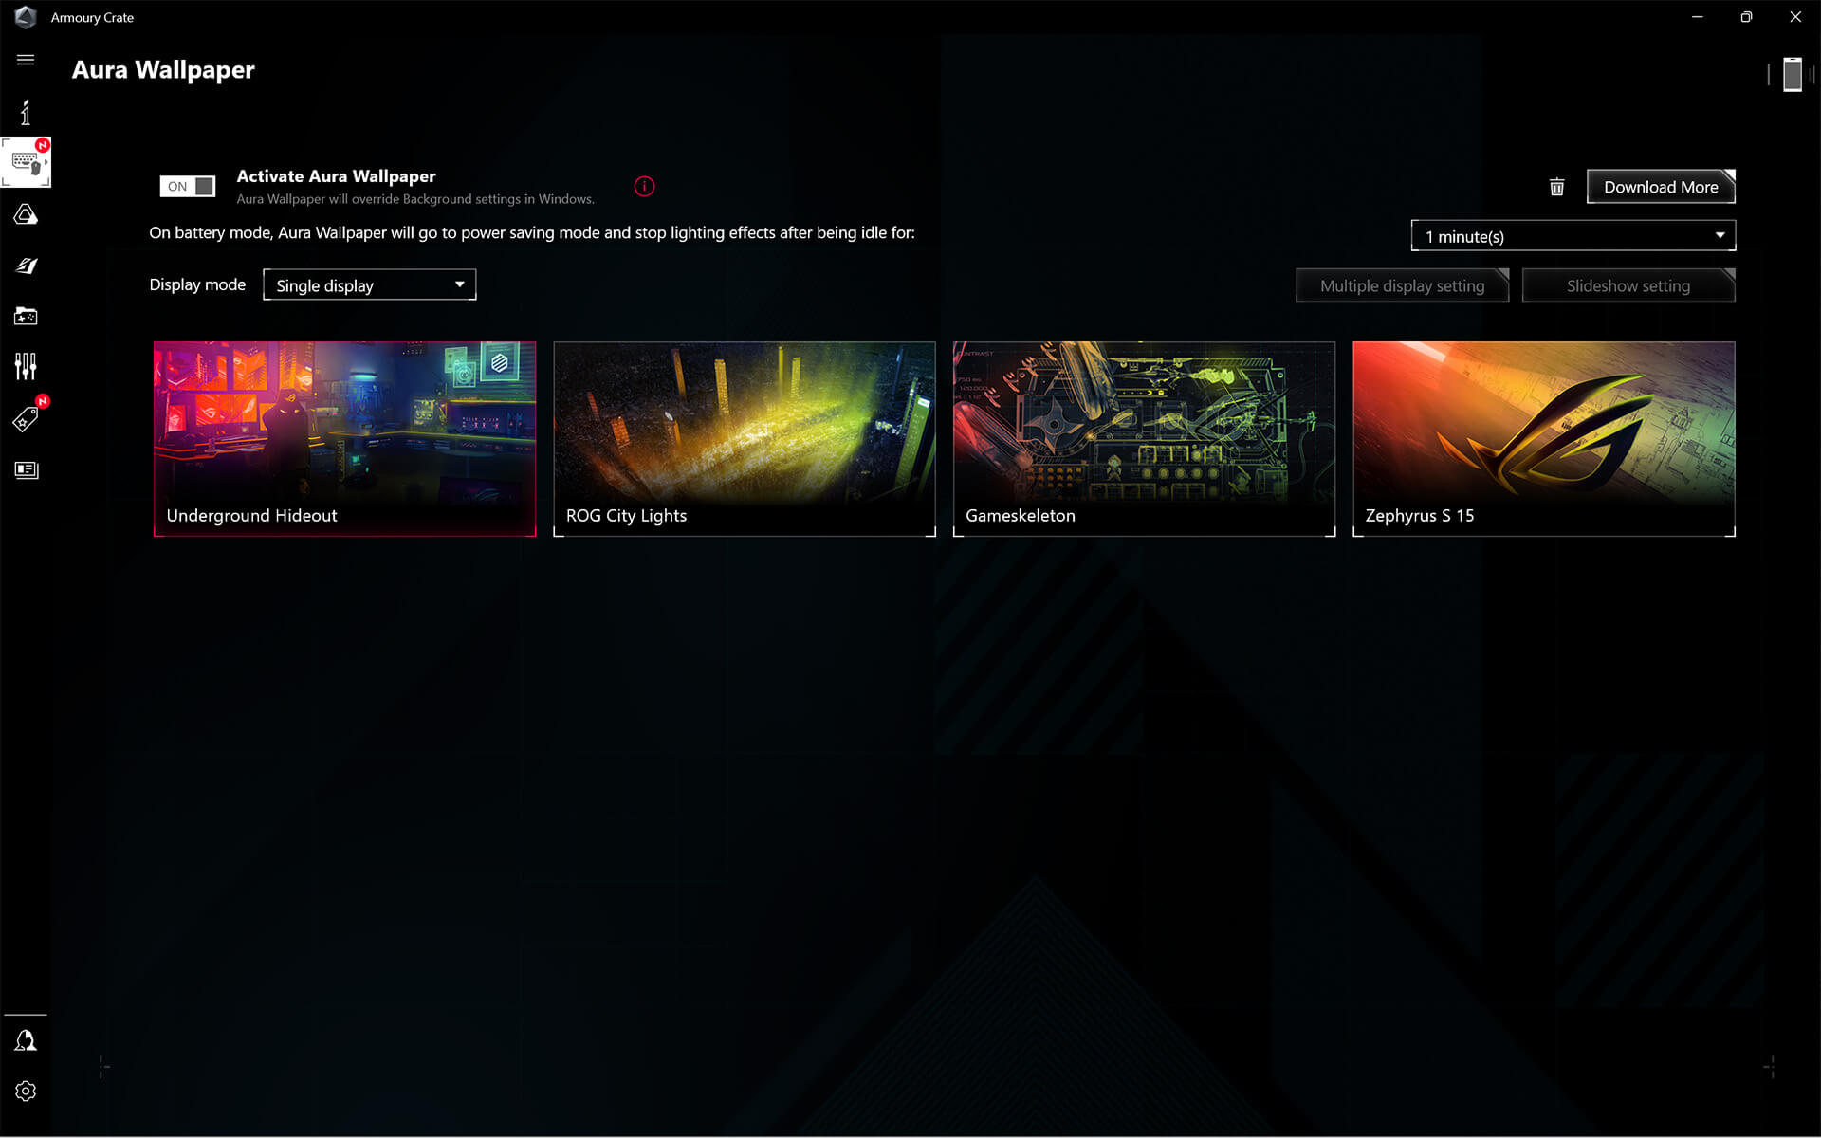Select the Gameskeleton wallpaper thumbnail

tap(1142, 436)
